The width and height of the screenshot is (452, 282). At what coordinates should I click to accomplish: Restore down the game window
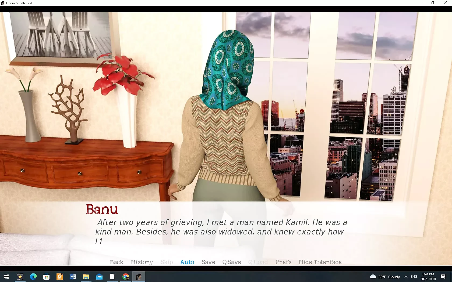(433, 3)
